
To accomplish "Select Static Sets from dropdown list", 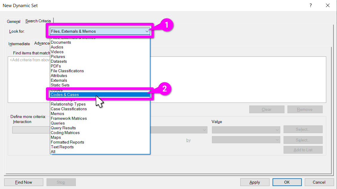I will click(60, 85).
